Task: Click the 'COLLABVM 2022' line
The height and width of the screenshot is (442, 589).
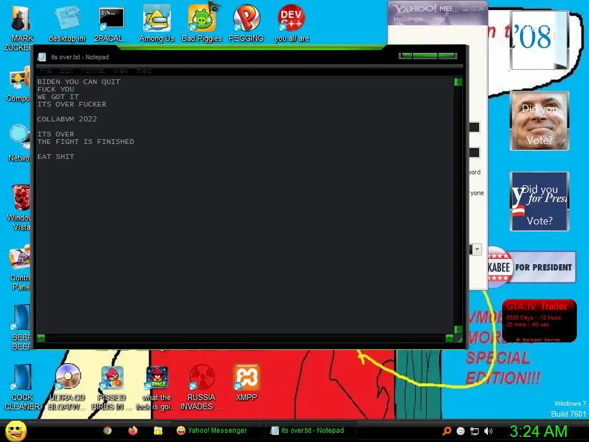Action: [x=67, y=119]
